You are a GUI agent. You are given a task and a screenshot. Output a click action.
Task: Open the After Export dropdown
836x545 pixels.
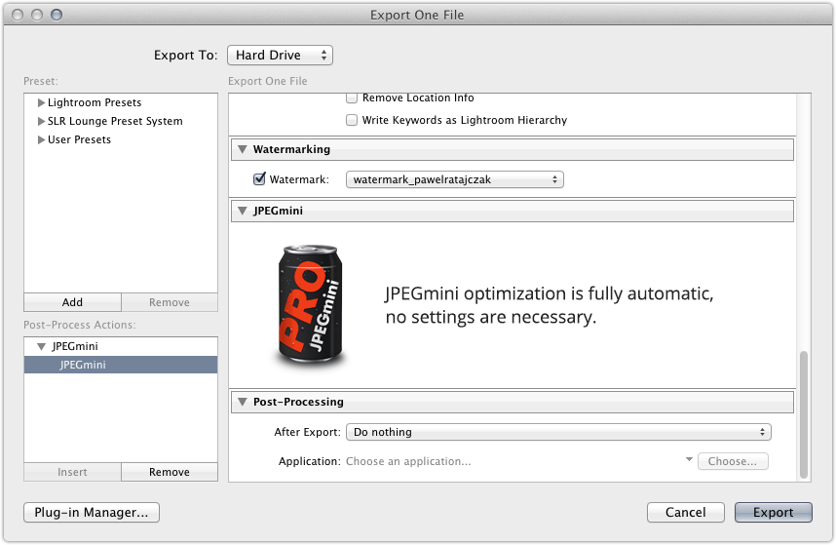click(x=558, y=432)
